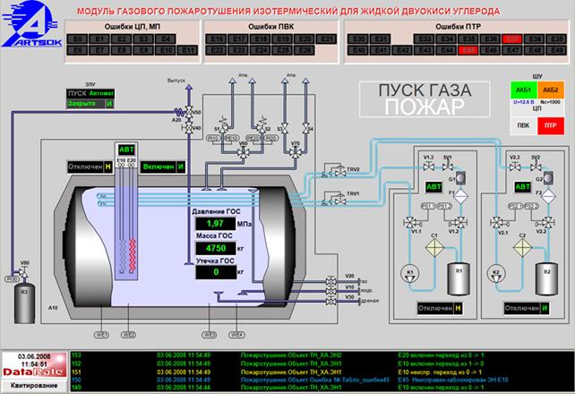Toggle АВТ mode of second refrigeration unit
The image size is (575, 394).
522,187
